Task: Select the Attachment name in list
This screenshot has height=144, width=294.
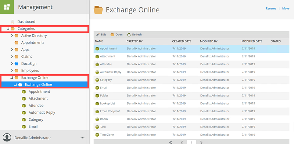Action: (108, 56)
